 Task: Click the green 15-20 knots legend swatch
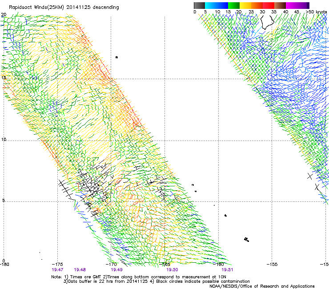click(x=234, y=5)
